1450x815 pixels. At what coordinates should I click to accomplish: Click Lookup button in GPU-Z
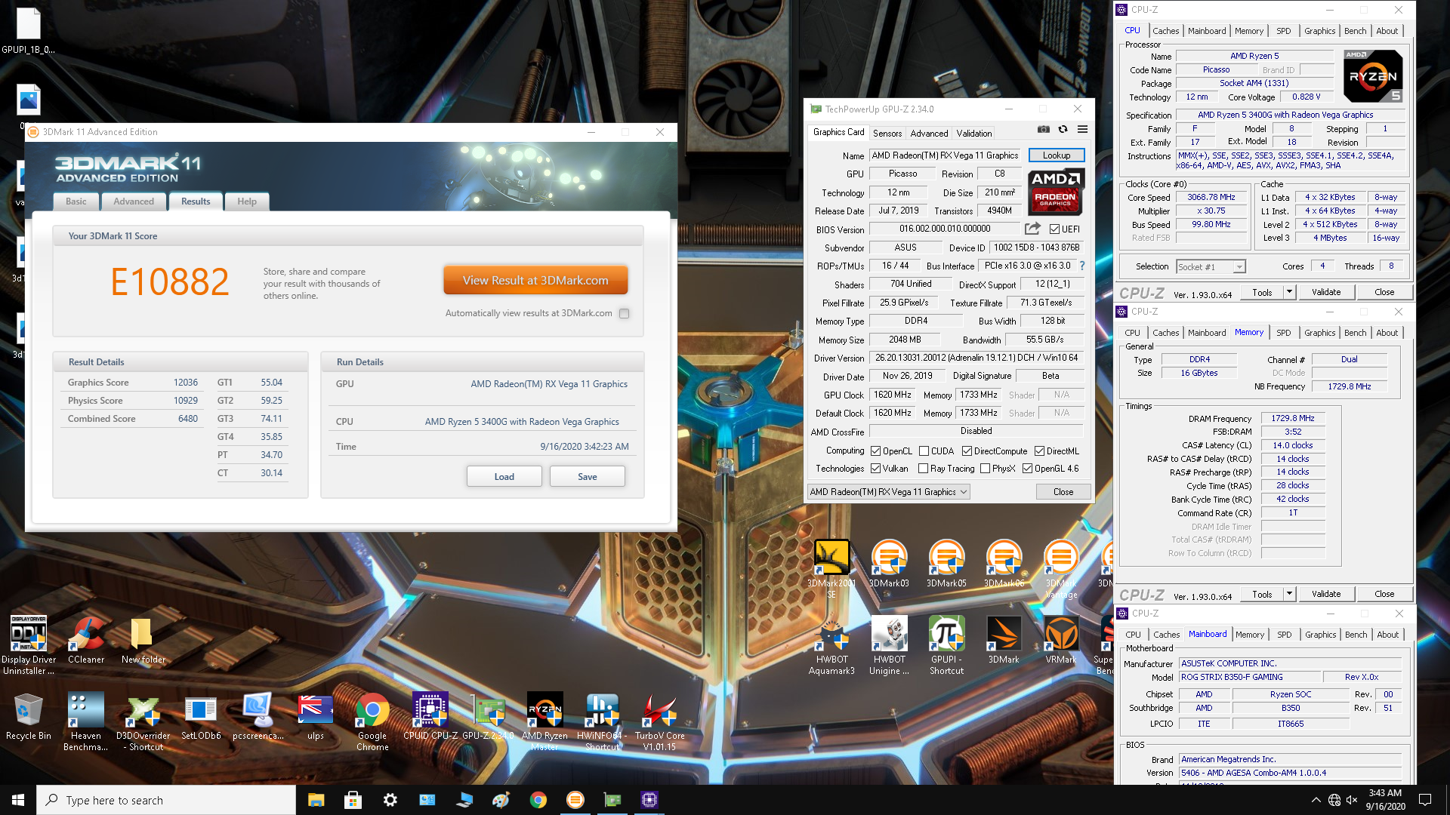1057,155
